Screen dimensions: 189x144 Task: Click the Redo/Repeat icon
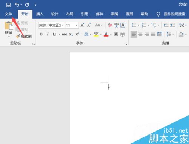click(27, 5)
